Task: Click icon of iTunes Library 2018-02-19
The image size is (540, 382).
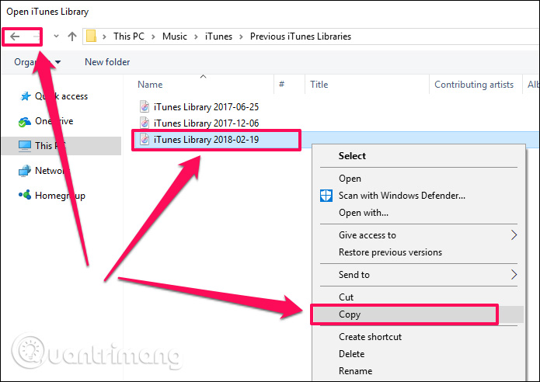Action: pos(145,140)
